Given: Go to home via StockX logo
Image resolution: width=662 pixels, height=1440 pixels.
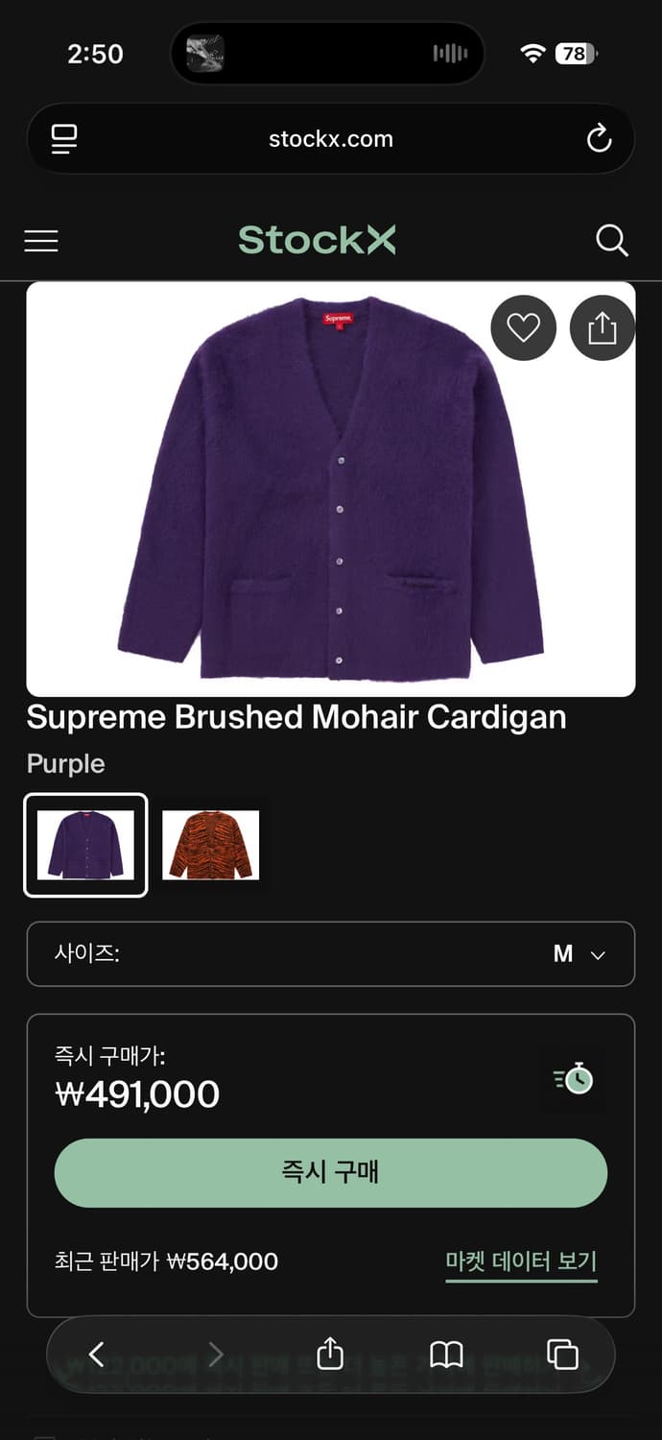Looking at the screenshot, I should [x=317, y=239].
